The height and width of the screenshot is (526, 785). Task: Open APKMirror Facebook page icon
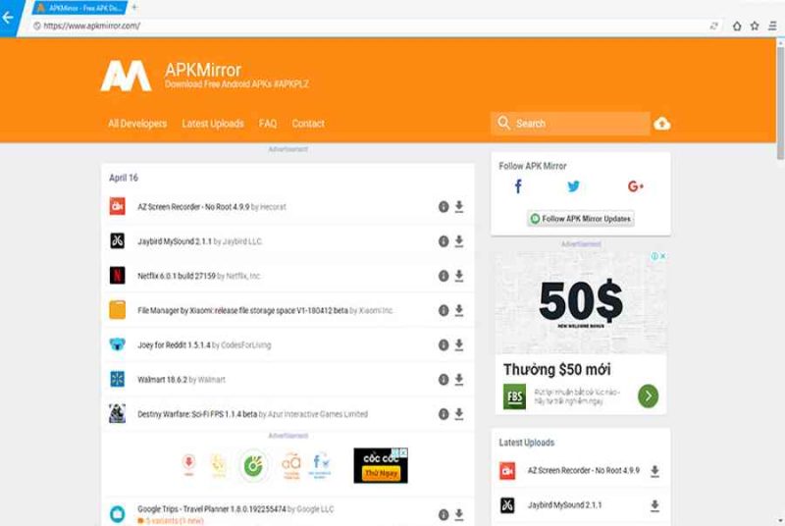518,186
